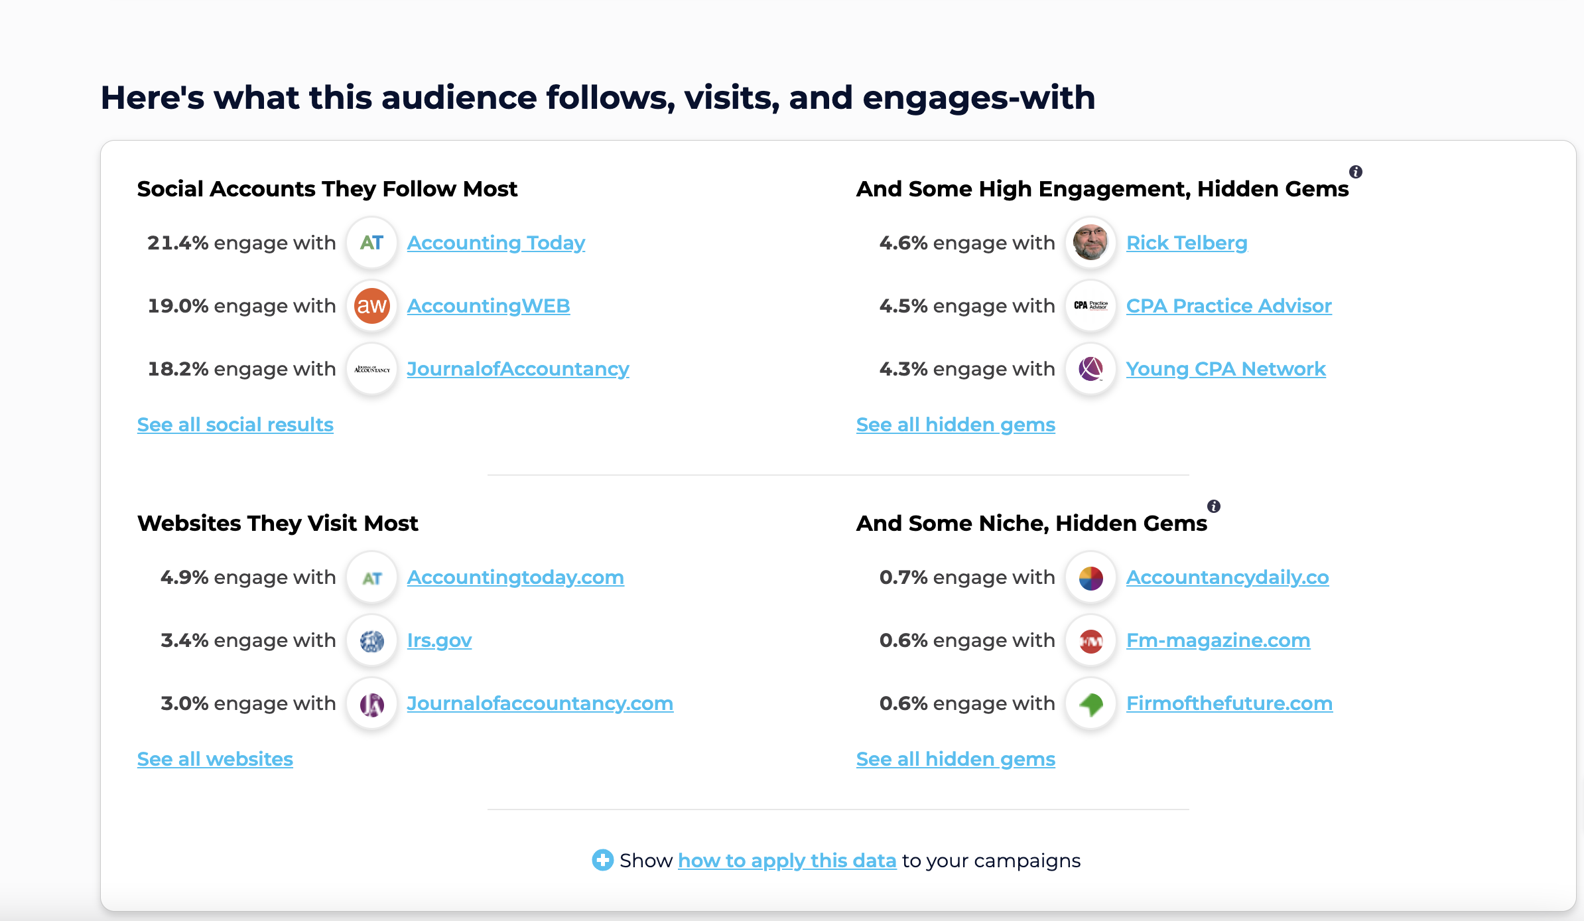Click the orange AccountingWEB aw logo
The height and width of the screenshot is (921, 1584).
point(371,306)
